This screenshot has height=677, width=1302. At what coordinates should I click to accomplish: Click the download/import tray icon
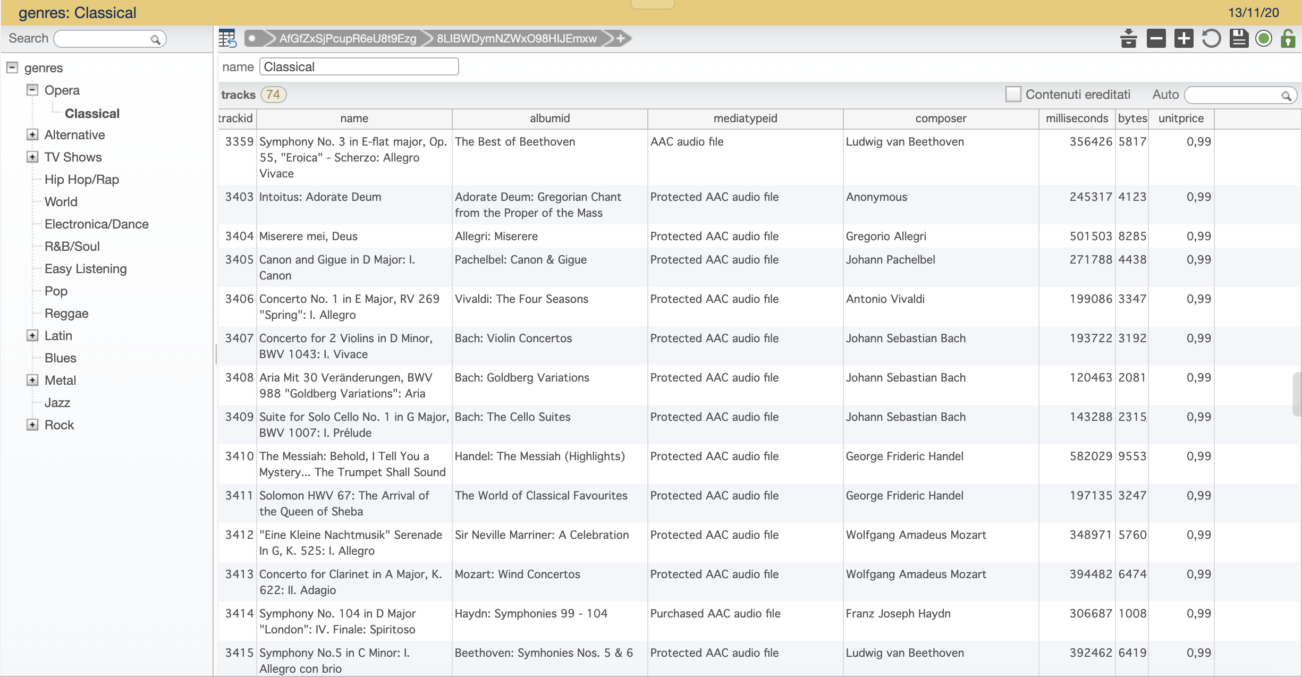[1128, 38]
